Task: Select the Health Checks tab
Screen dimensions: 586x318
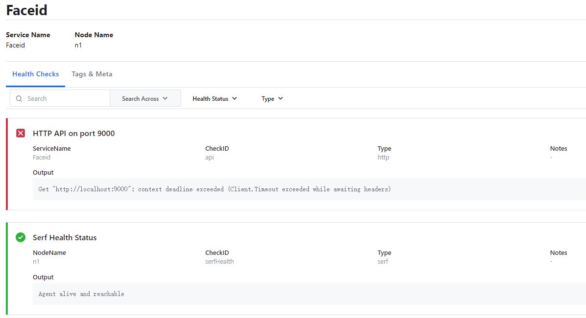Action: pos(36,74)
